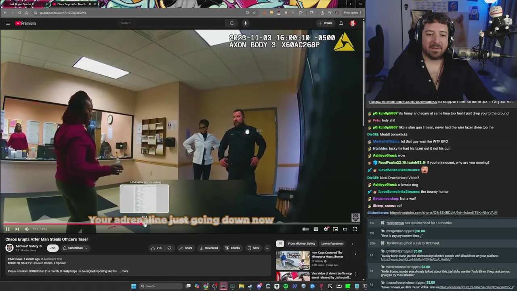Screen dimensions: 517x291
Task: Start voice search with the microphone
Action: click(x=245, y=23)
